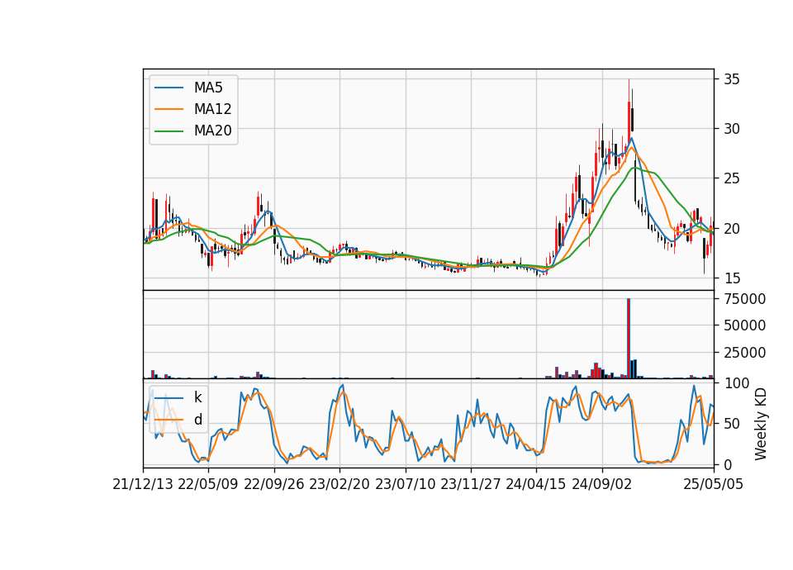793x570 pixels.
Task: Click the 23/07/10 date tick label
Action: [405, 484]
